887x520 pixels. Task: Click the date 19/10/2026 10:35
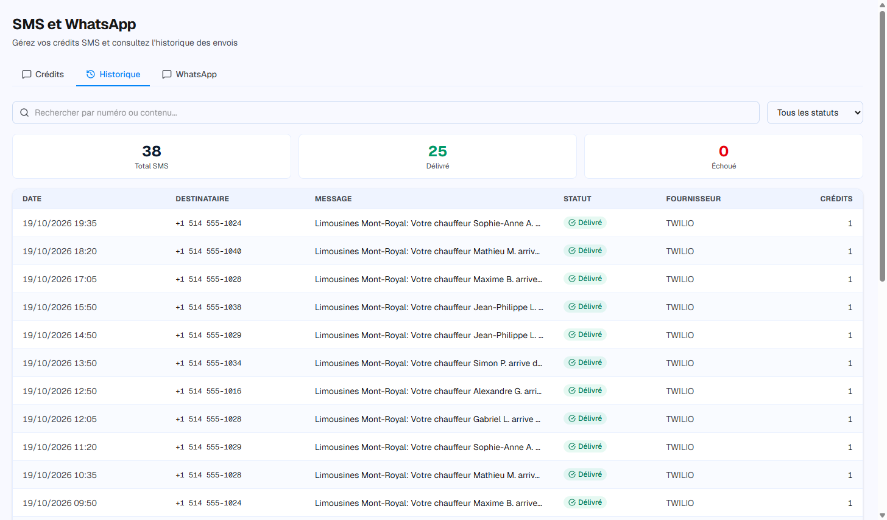(60, 475)
